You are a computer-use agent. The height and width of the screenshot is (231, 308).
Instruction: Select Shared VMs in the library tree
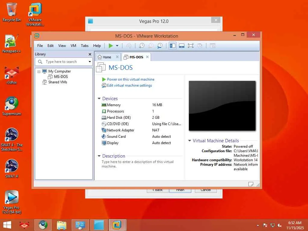tap(57, 82)
